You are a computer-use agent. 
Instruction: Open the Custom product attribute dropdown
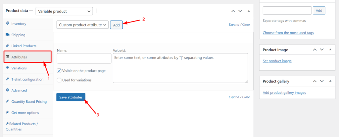(82, 25)
